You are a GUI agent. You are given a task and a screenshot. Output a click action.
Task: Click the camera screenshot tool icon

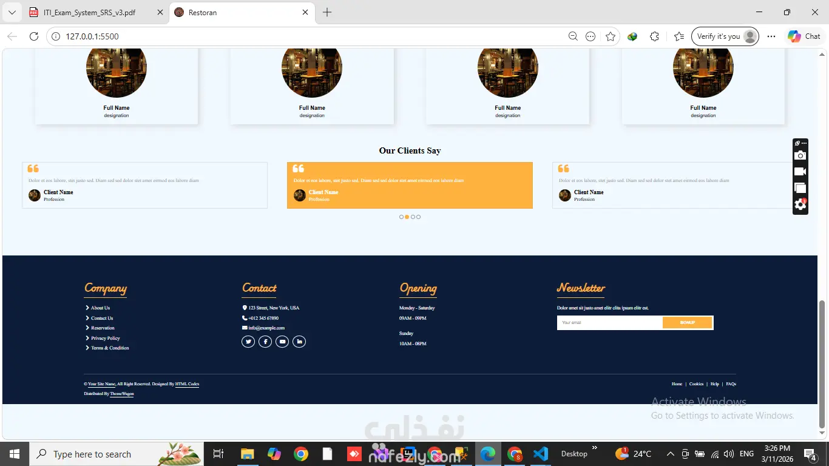[x=800, y=156]
